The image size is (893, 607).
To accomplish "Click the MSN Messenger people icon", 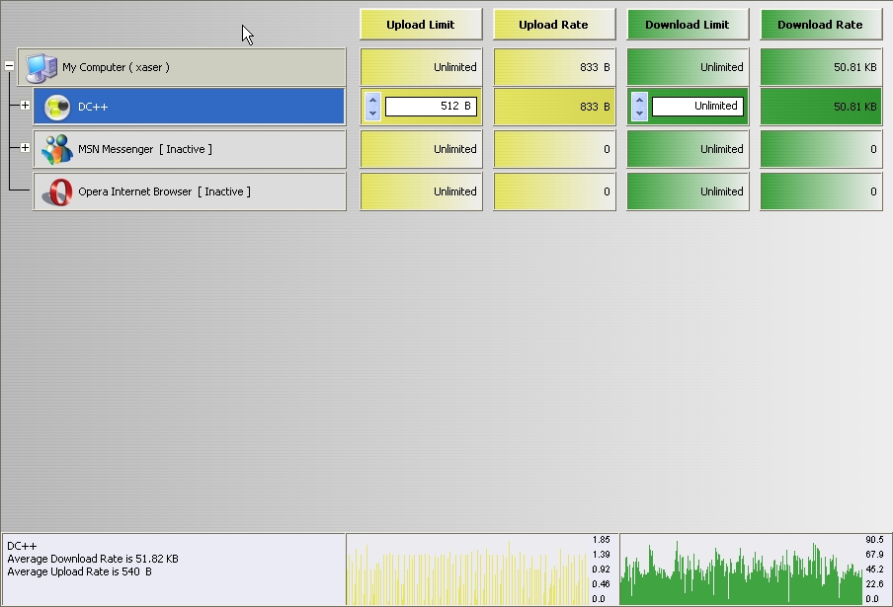I will [57, 150].
